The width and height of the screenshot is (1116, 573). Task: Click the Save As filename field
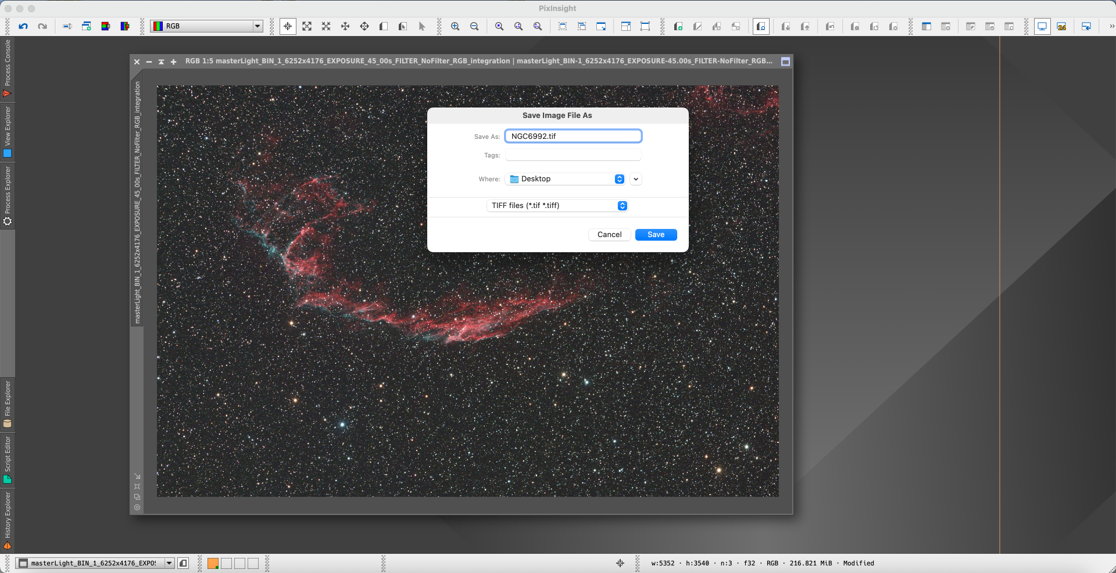click(573, 136)
